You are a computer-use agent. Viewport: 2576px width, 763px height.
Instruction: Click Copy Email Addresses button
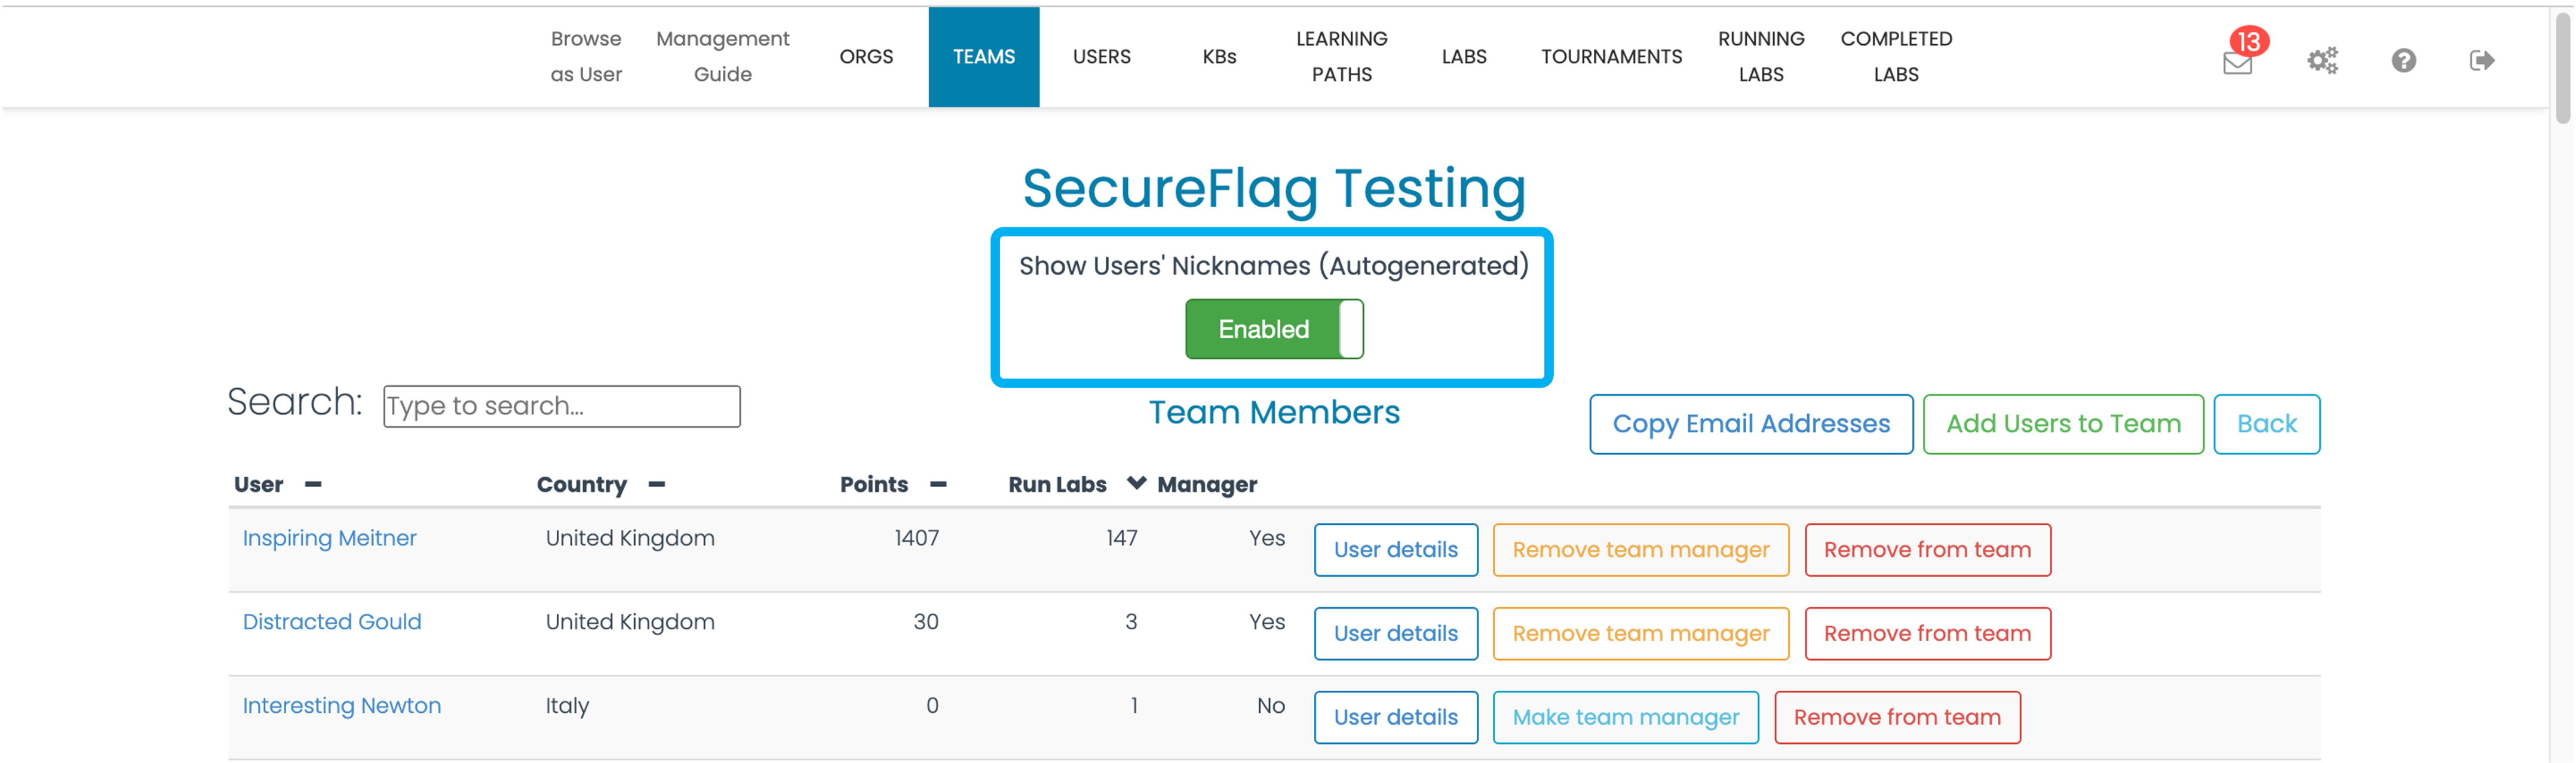(x=1751, y=424)
